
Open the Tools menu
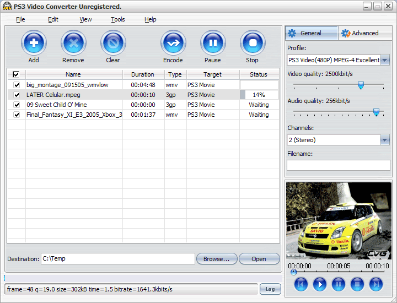[117, 19]
